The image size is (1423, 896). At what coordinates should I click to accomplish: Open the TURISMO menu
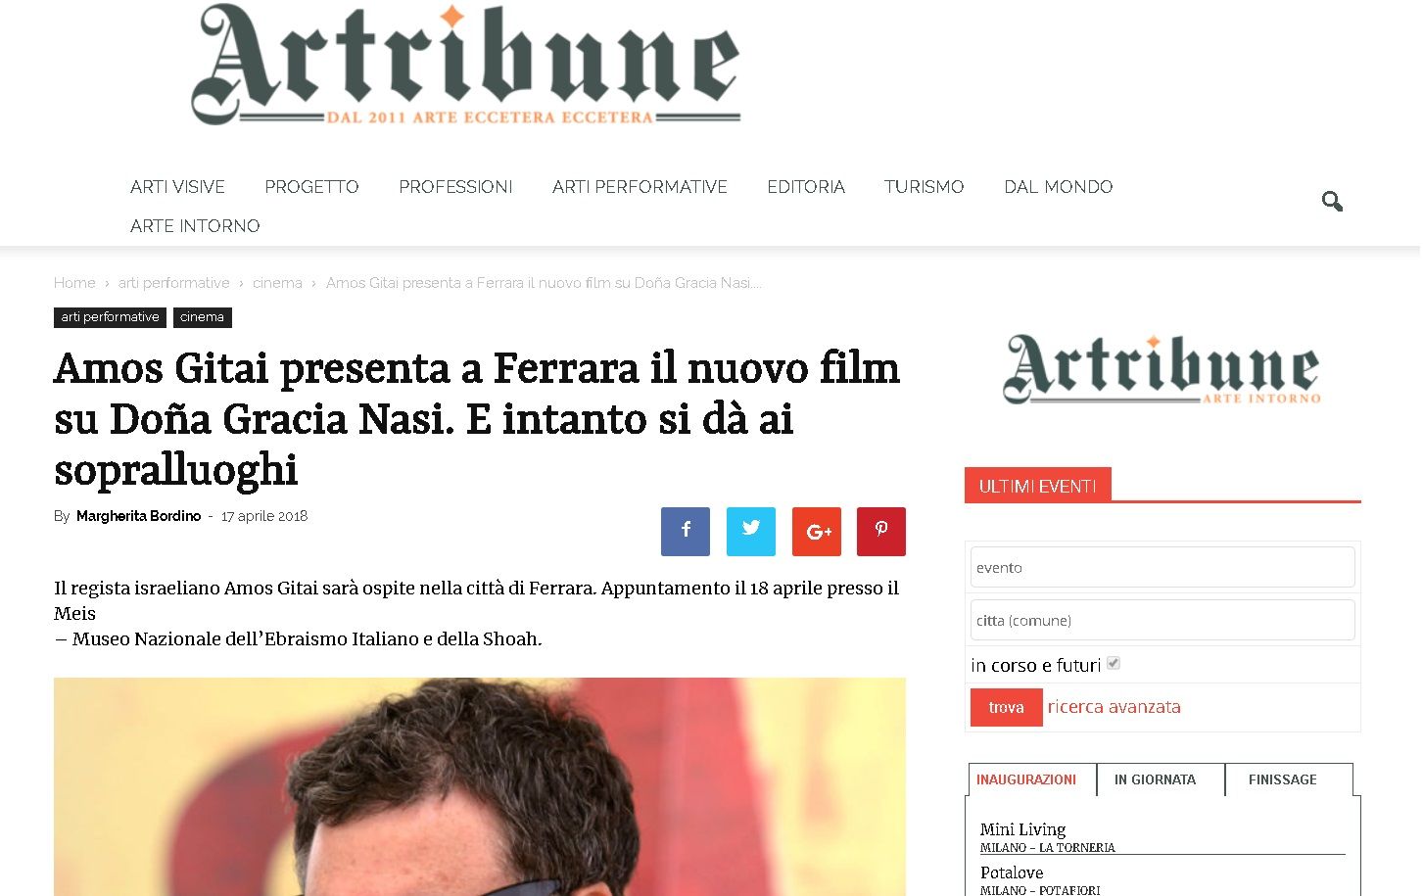[924, 186]
